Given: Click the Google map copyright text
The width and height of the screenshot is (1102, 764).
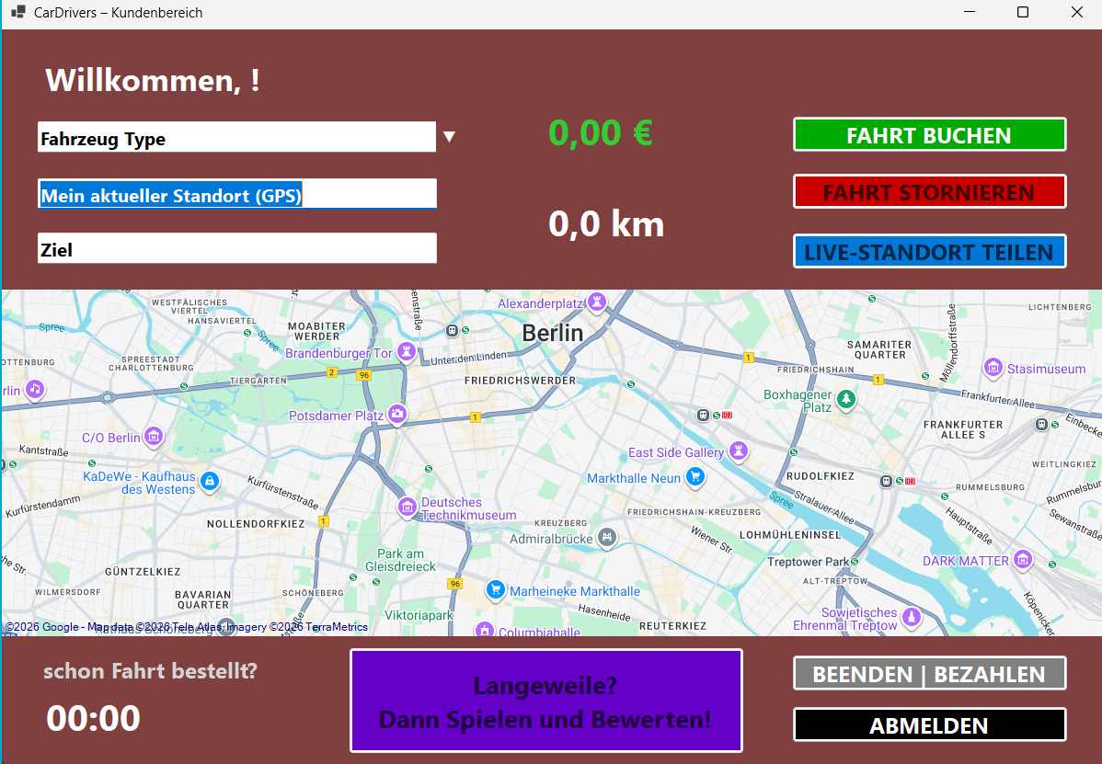Looking at the screenshot, I should 186,626.
